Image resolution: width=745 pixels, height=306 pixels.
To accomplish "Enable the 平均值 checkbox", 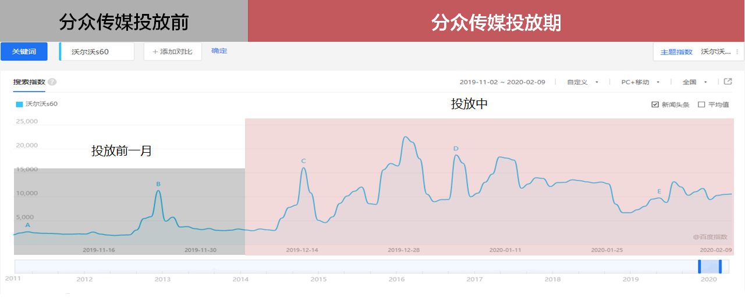I will (x=701, y=105).
